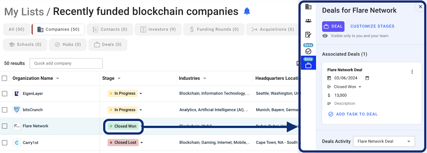Click the blue DEAL button
Viewport: 427px width, 153px height.
click(333, 26)
